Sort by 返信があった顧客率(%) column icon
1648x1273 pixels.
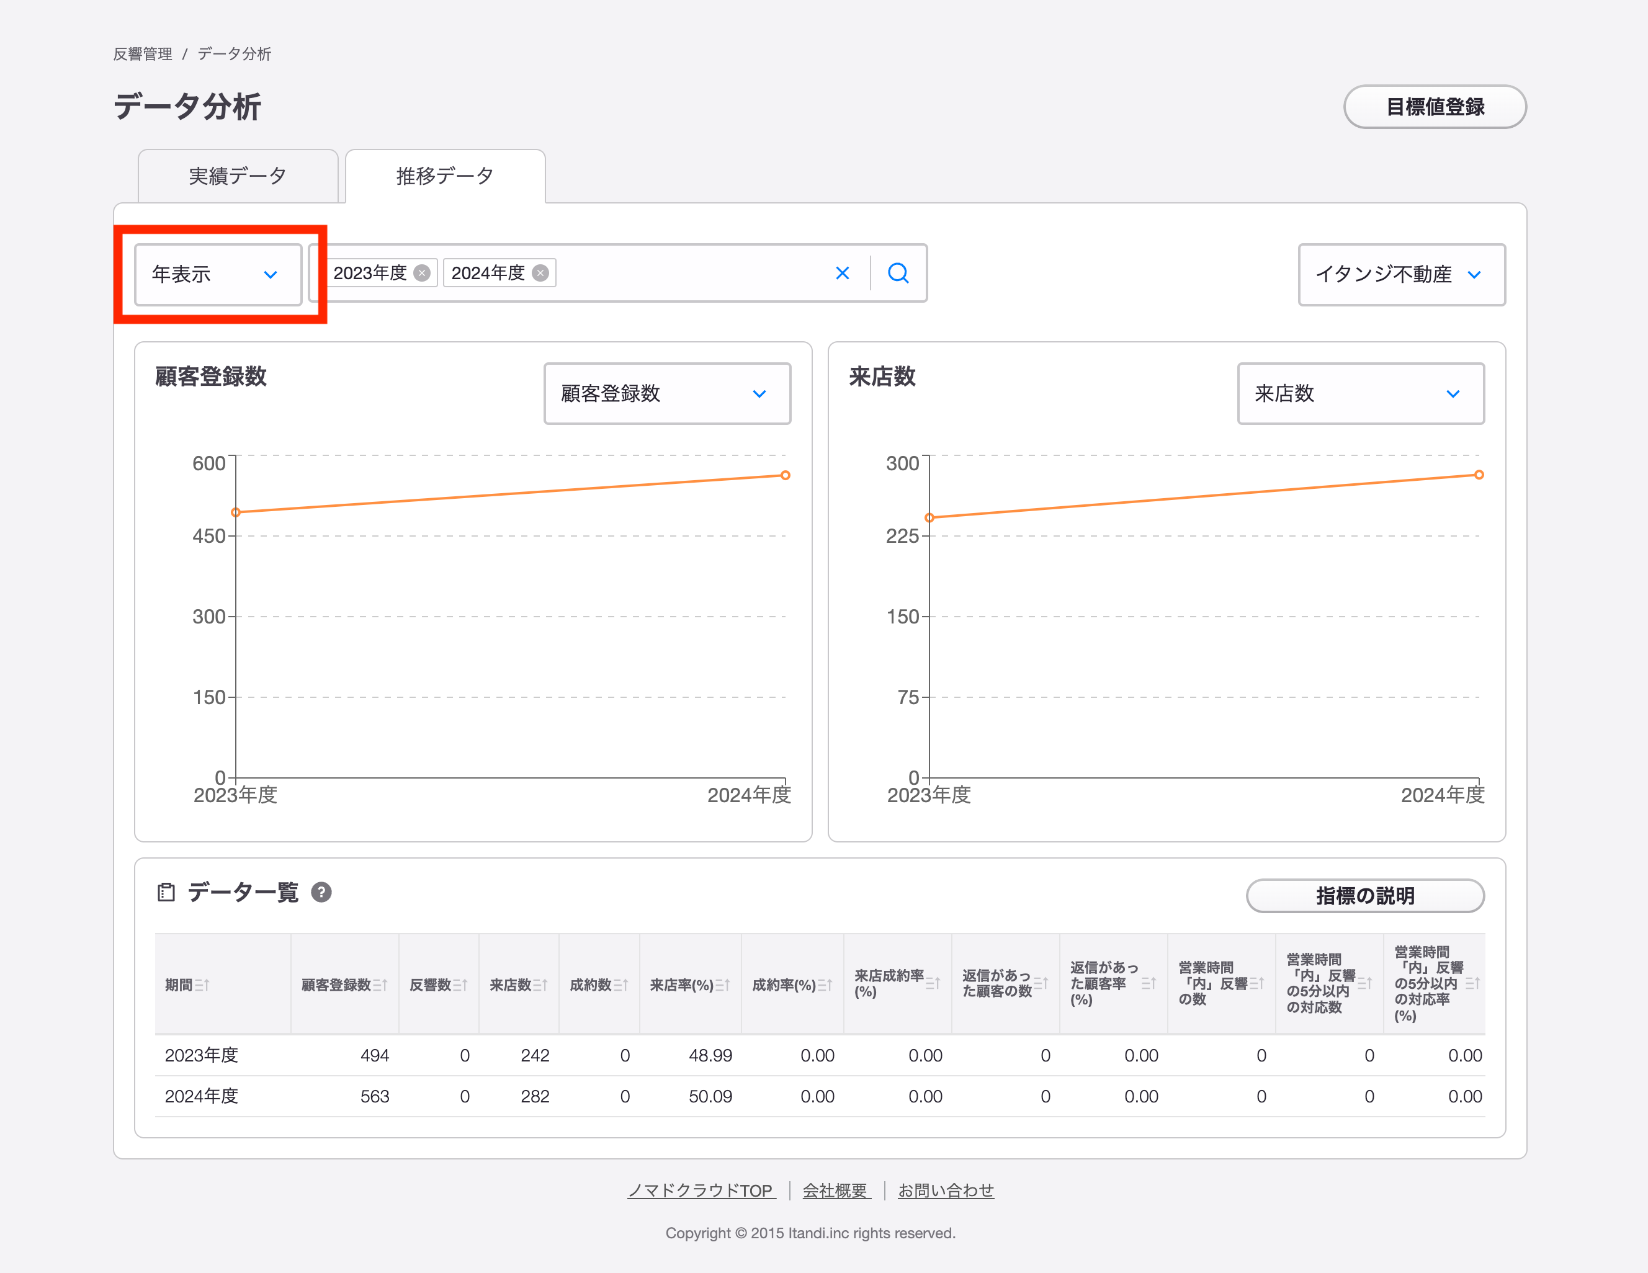point(1149,983)
